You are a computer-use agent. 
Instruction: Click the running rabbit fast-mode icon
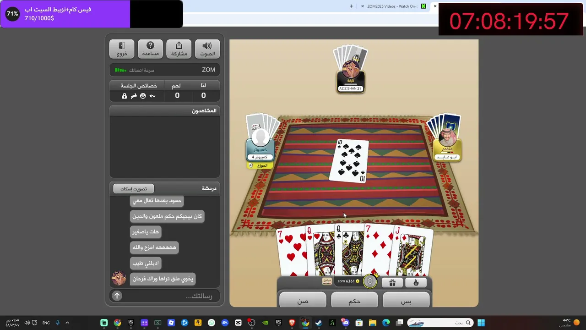(x=134, y=96)
